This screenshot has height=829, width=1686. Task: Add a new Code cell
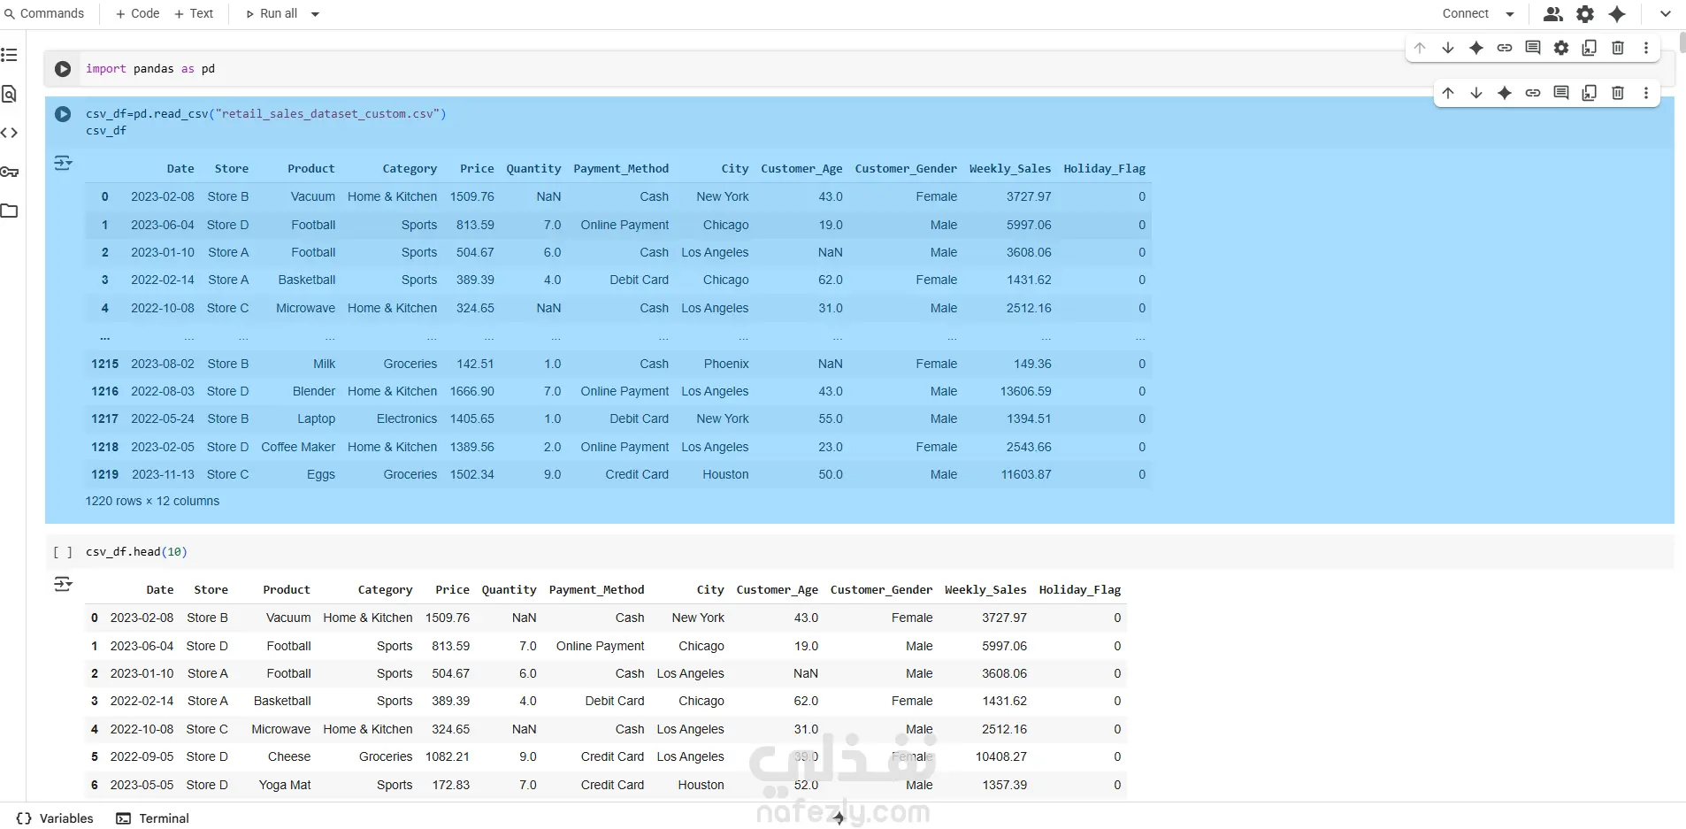coord(137,13)
